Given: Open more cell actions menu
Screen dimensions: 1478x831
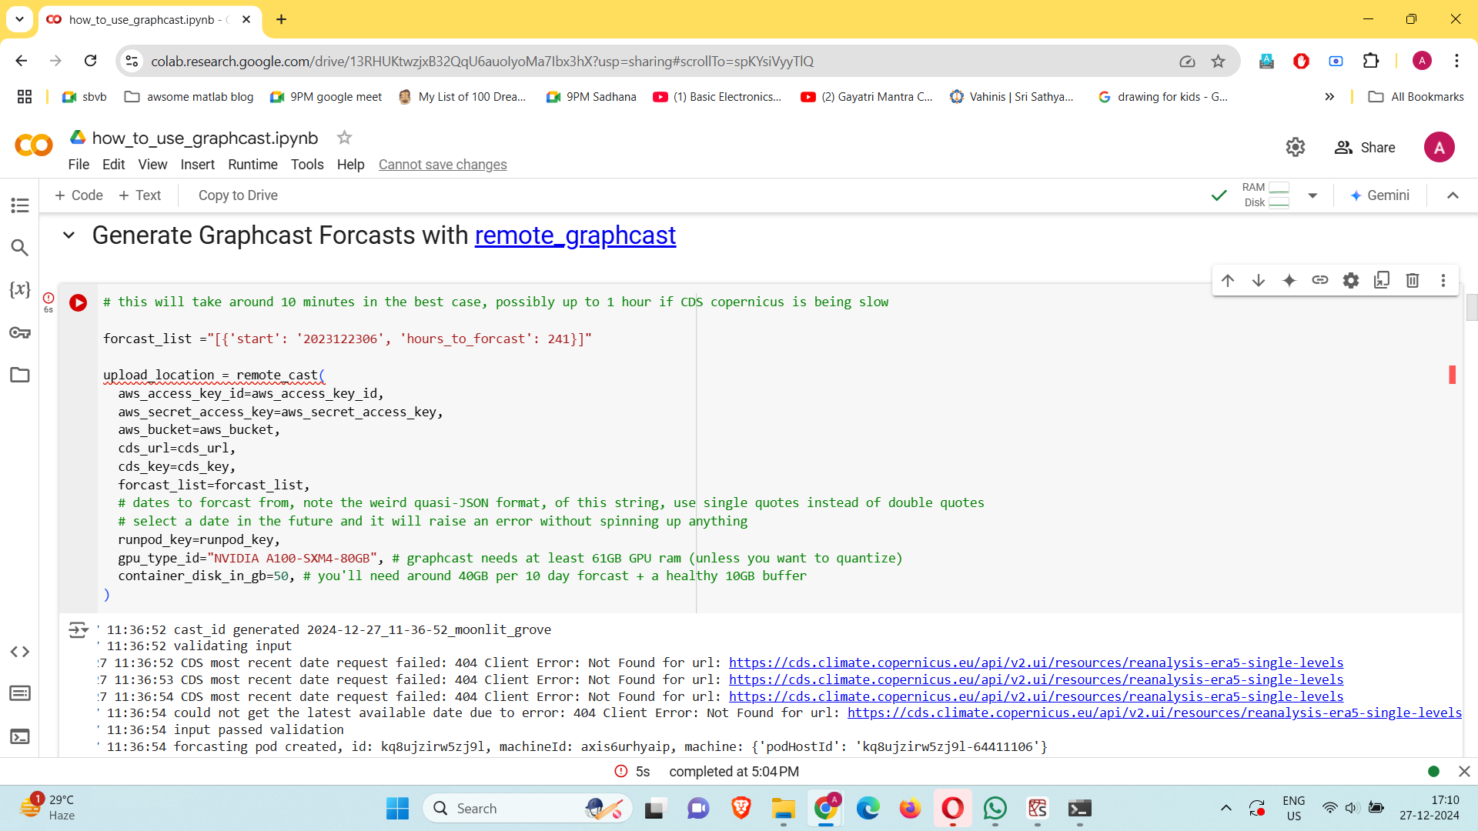Looking at the screenshot, I should click(x=1443, y=281).
